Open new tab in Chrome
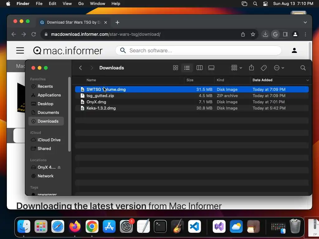319x239 pixels. pos(117,22)
